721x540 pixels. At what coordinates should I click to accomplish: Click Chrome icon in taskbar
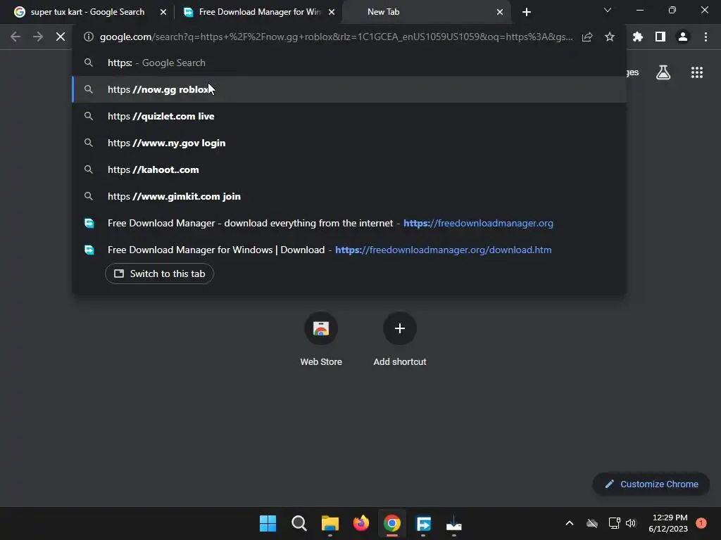click(x=392, y=523)
